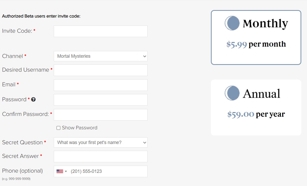Click into the Desired Username field
The height and width of the screenshot is (186, 307).
[x=101, y=70]
